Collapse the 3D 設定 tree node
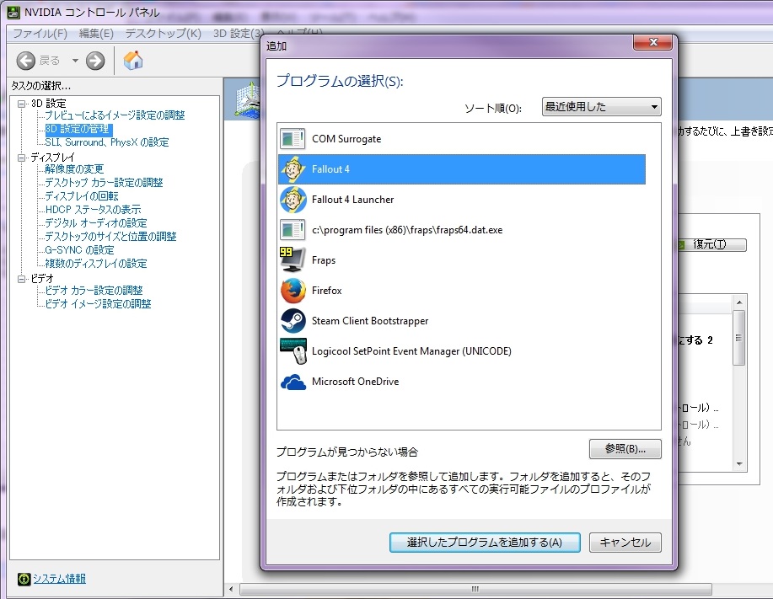773x599 pixels. (22, 104)
